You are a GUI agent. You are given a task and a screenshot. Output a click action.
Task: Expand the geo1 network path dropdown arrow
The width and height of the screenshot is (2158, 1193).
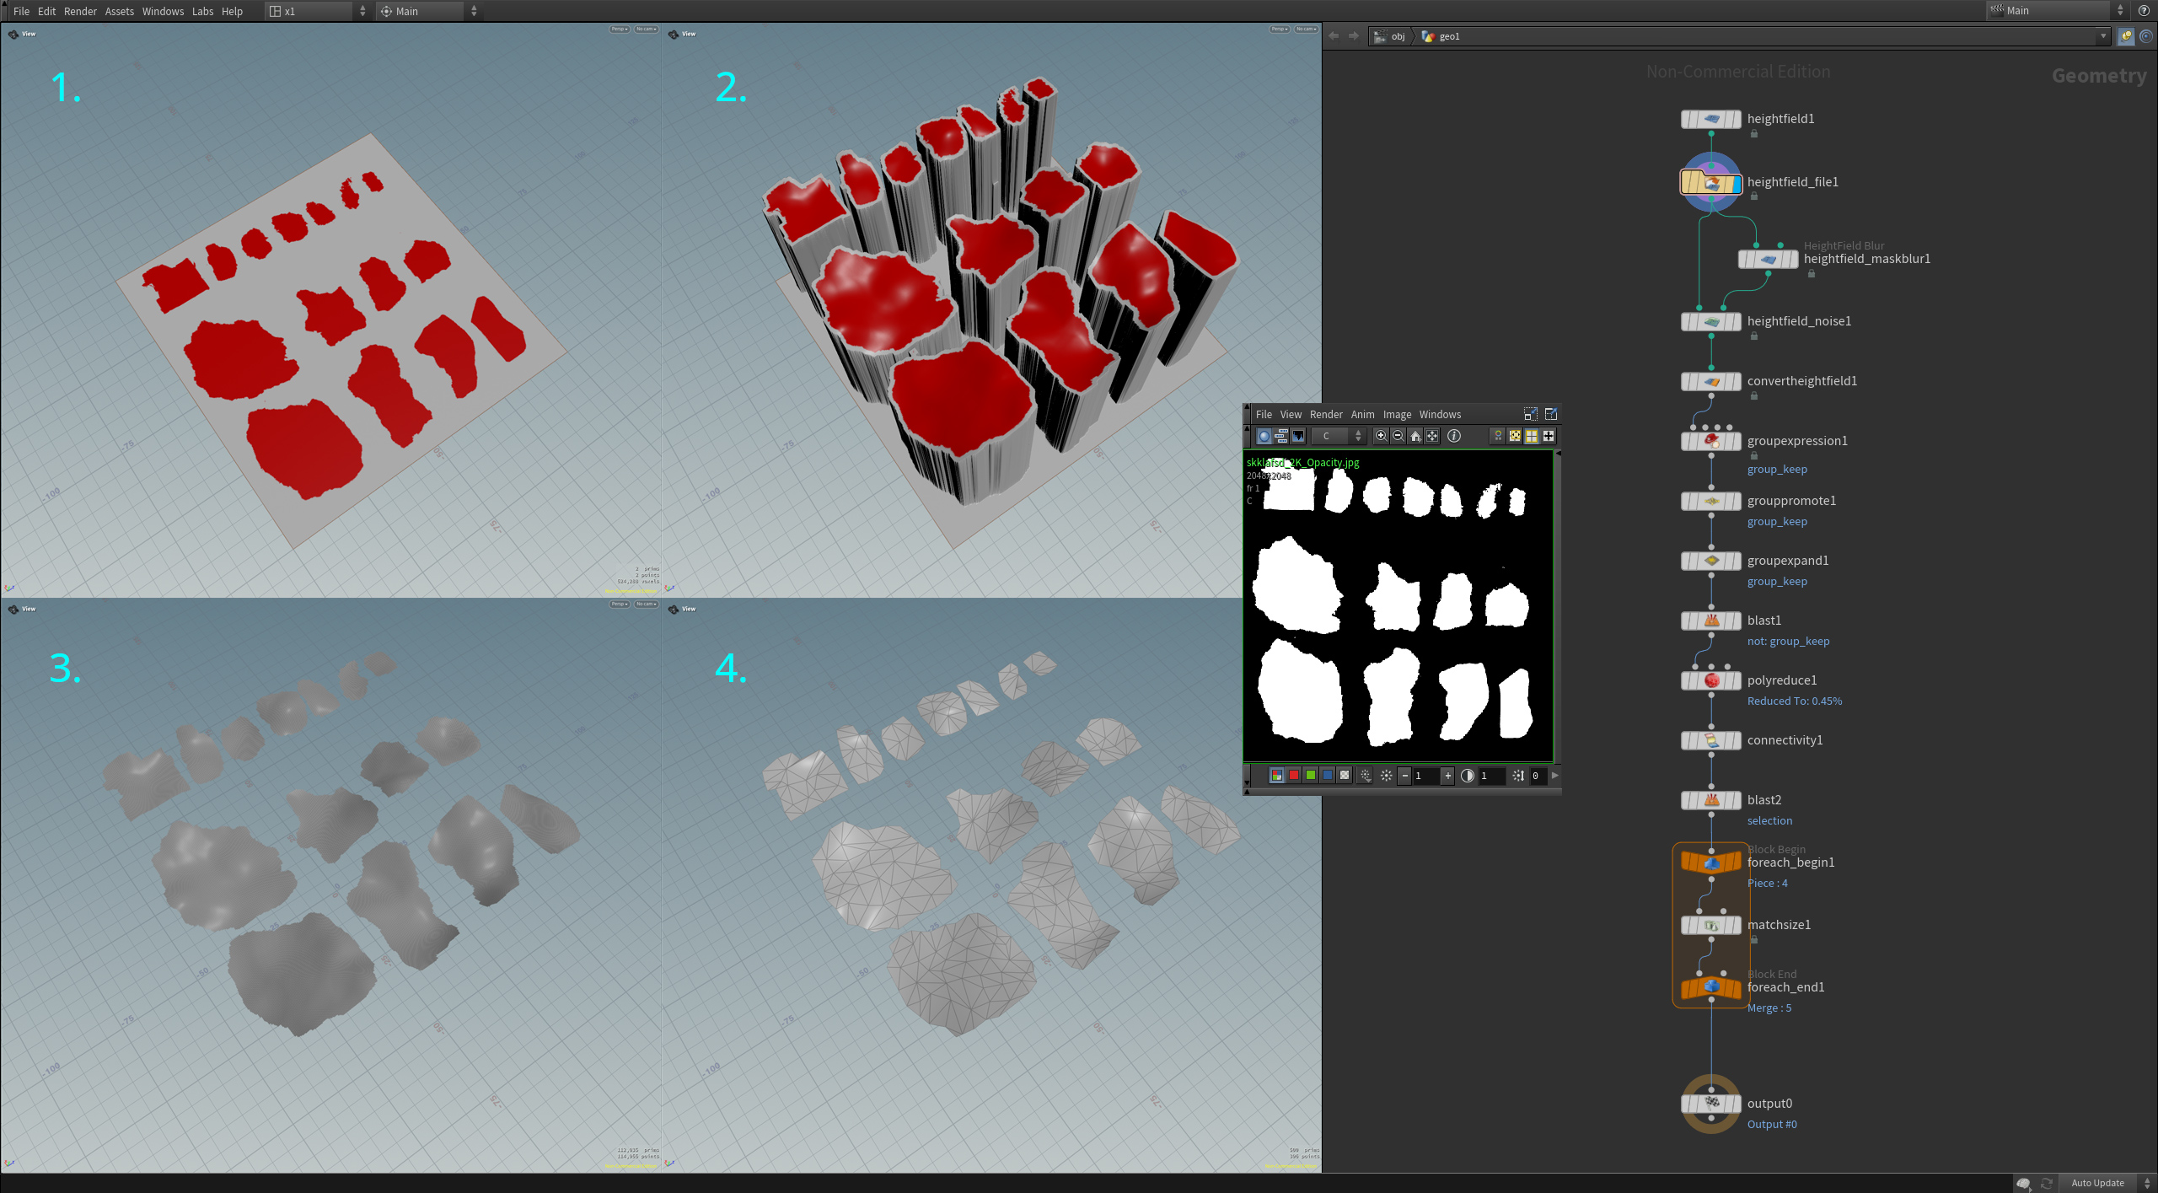pyautogui.click(x=2103, y=36)
